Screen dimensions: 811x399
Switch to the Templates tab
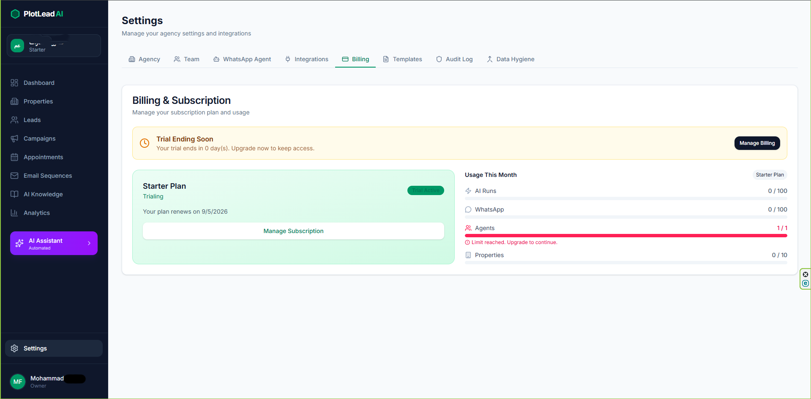coord(402,59)
